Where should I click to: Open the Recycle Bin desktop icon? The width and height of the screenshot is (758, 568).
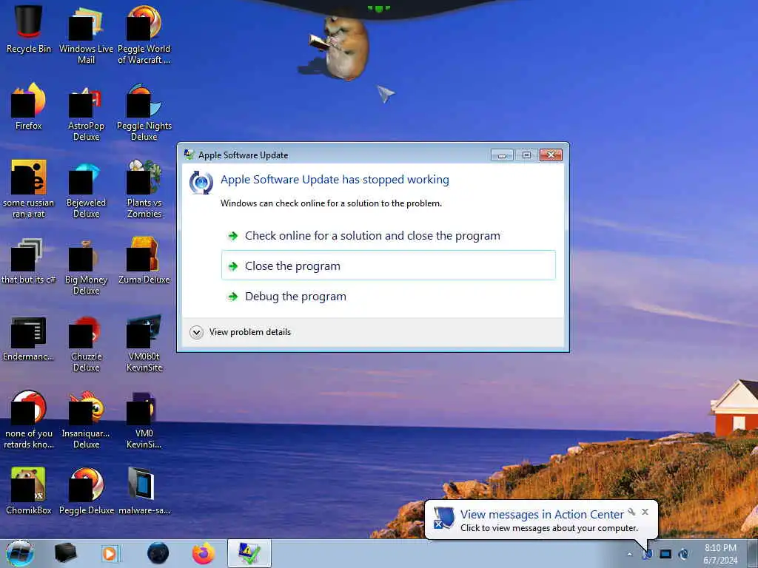coord(29,30)
